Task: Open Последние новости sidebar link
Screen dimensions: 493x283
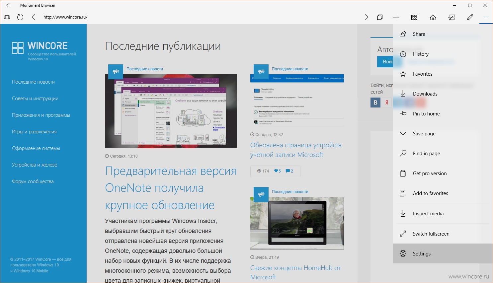Action: pyautogui.click(x=33, y=82)
